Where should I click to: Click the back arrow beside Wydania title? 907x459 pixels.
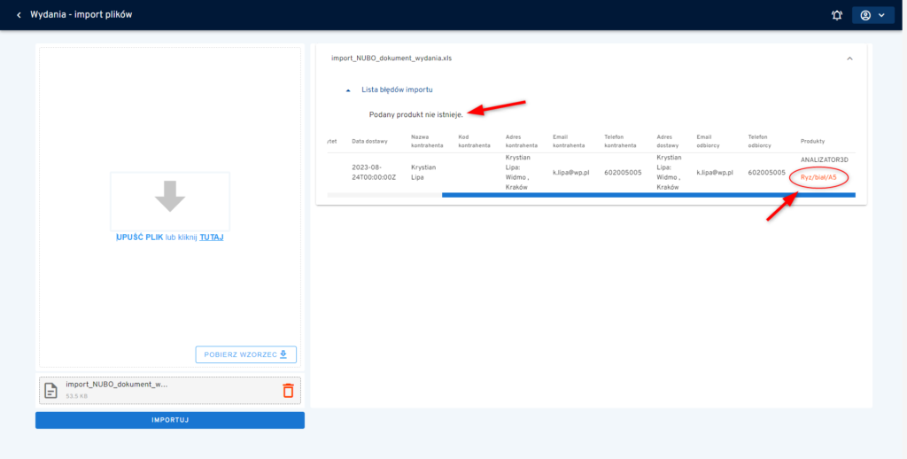pos(19,15)
